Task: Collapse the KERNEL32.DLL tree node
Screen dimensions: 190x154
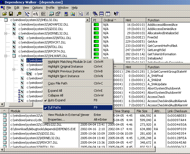Action: tap(6, 33)
